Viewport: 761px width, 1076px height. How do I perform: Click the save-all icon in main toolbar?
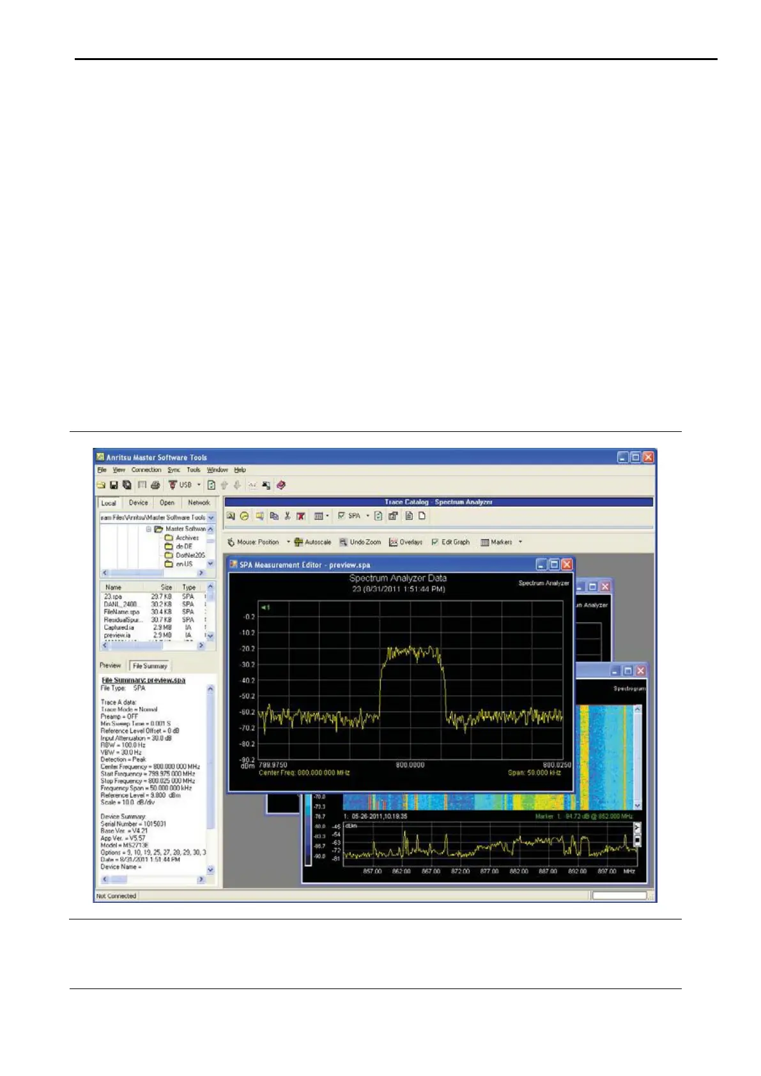click(127, 485)
